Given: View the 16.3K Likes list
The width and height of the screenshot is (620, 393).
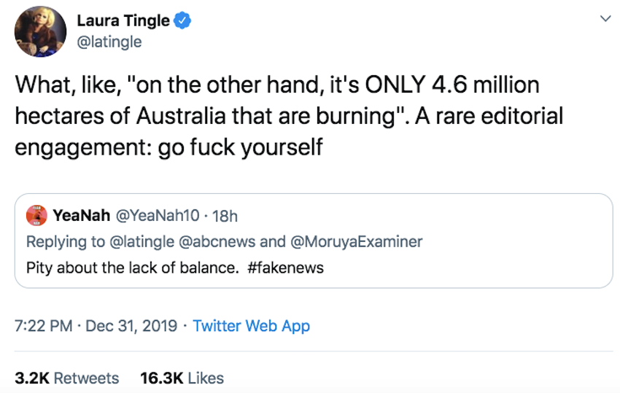Looking at the screenshot, I should point(182,378).
